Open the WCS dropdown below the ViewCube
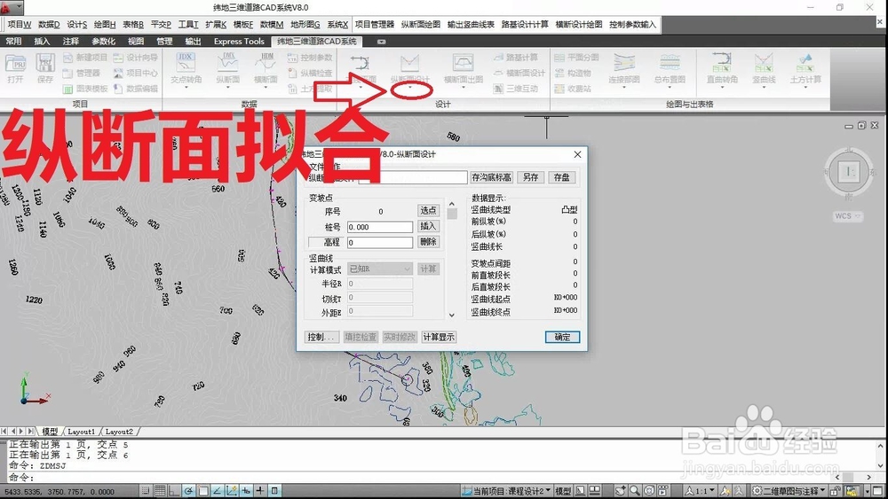Viewport: 888px width, 499px height. [848, 216]
